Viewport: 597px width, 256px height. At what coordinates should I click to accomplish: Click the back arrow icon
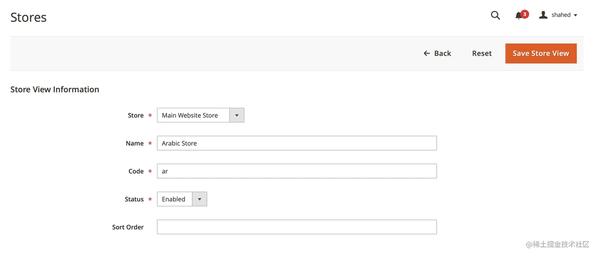click(x=426, y=53)
